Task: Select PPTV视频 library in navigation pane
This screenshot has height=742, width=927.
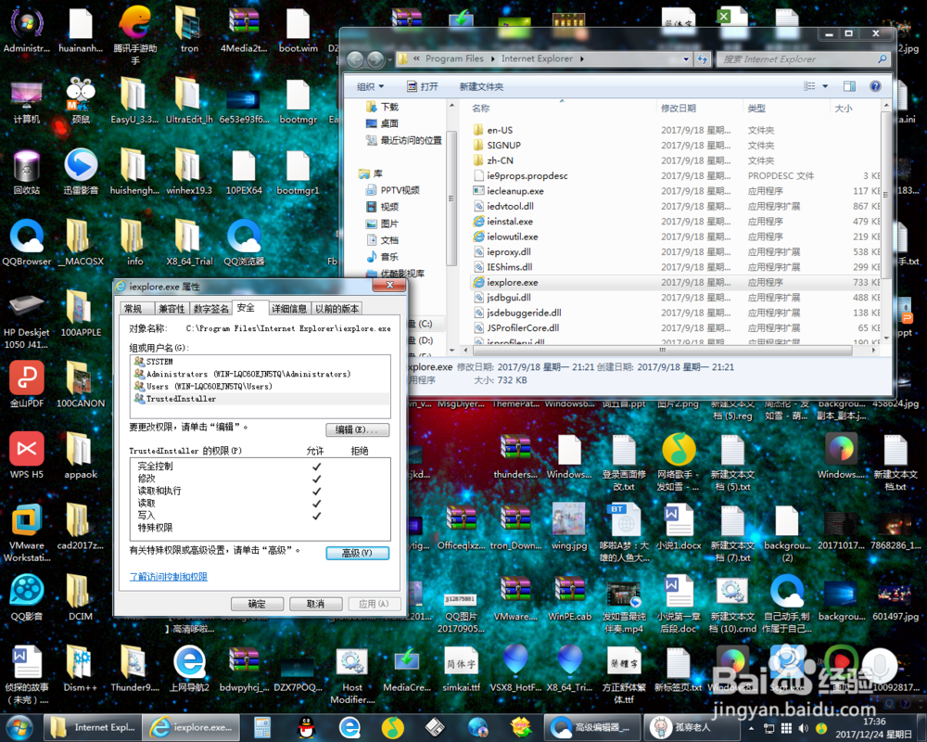Action: [x=392, y=190]
